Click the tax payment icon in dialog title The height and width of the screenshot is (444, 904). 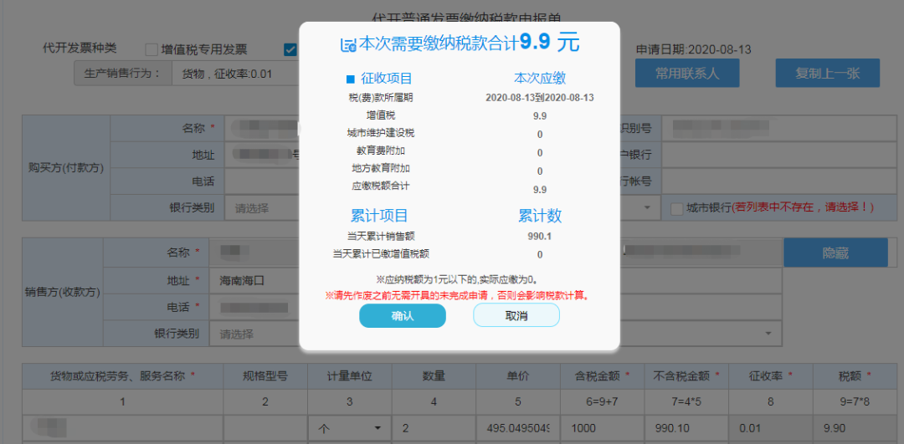click(x=348, y=46)
